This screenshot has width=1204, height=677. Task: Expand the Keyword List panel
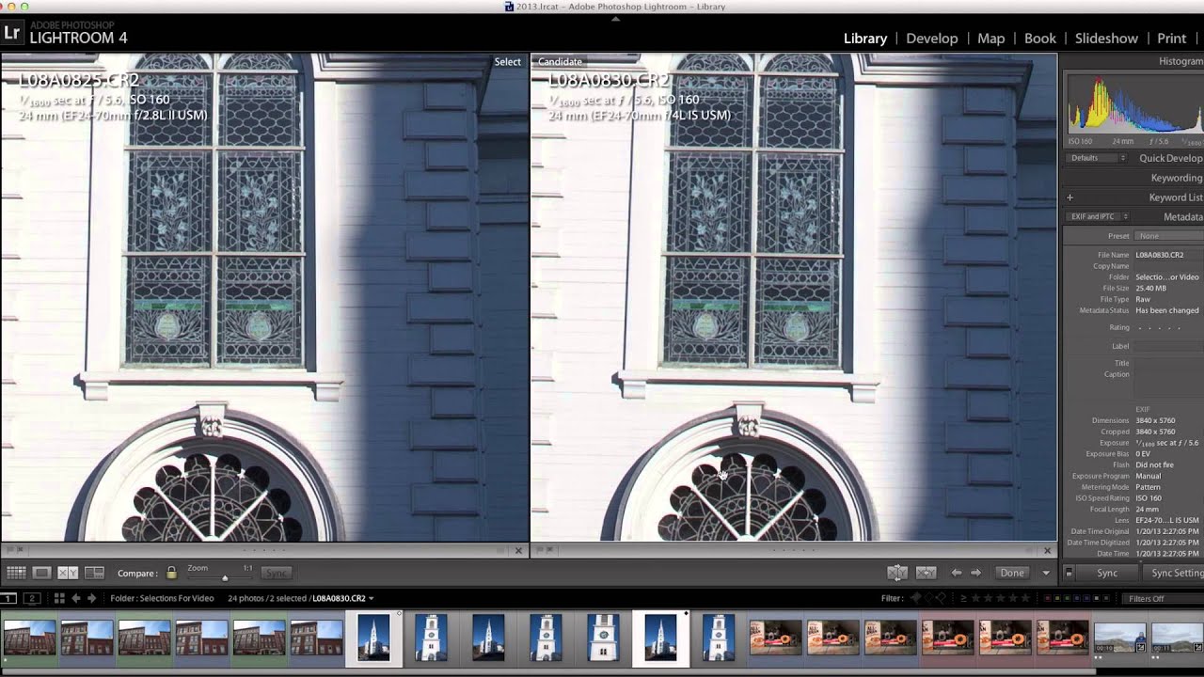[1176, 197]
